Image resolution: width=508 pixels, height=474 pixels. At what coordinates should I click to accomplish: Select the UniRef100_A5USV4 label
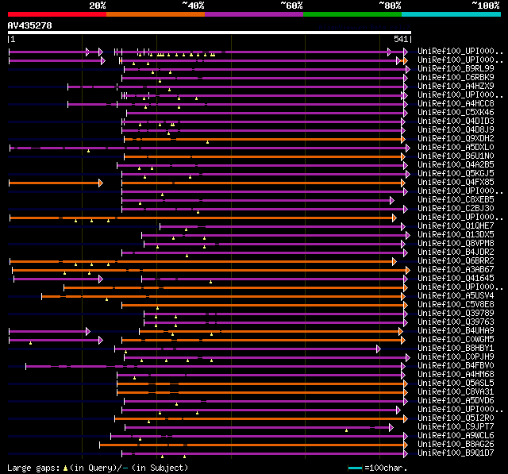tap(456, 296)
